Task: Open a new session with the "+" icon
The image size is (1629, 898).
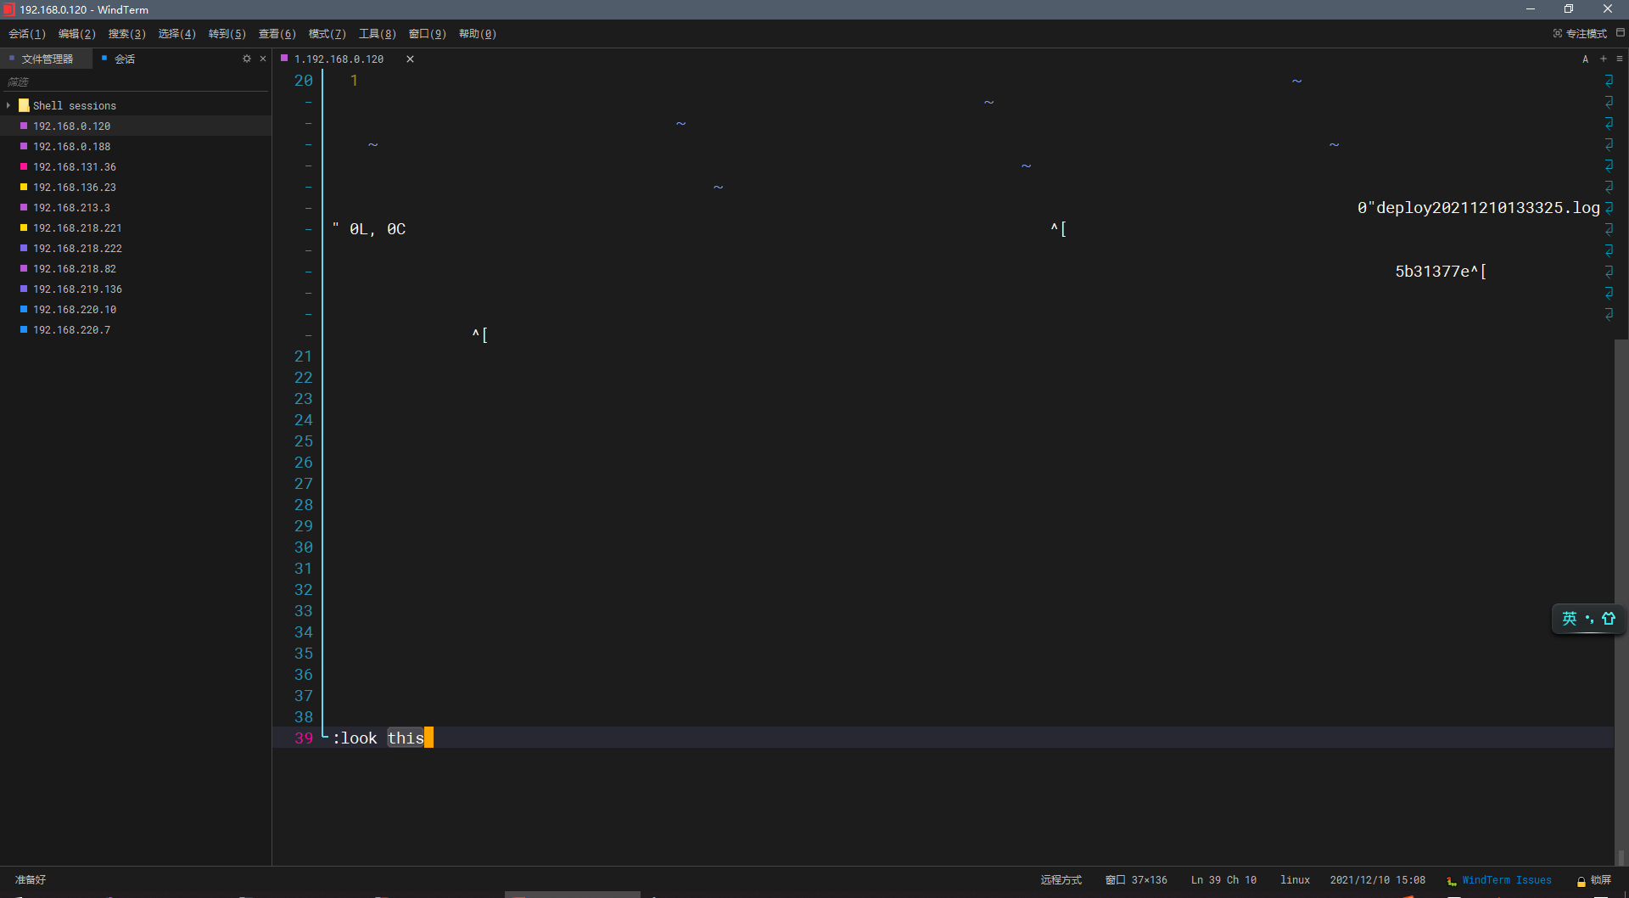Action: coord(1603,59)
